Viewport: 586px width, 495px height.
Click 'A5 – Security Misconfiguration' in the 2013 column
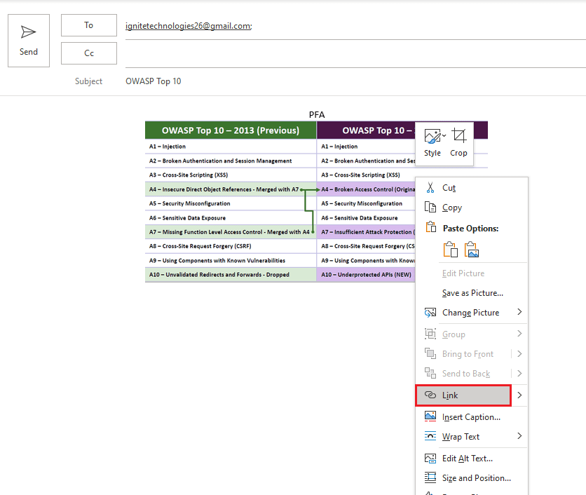pos(190,203)
